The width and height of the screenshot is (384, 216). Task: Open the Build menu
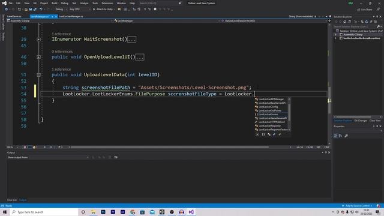pyautogui.click(x=55, y=3)
